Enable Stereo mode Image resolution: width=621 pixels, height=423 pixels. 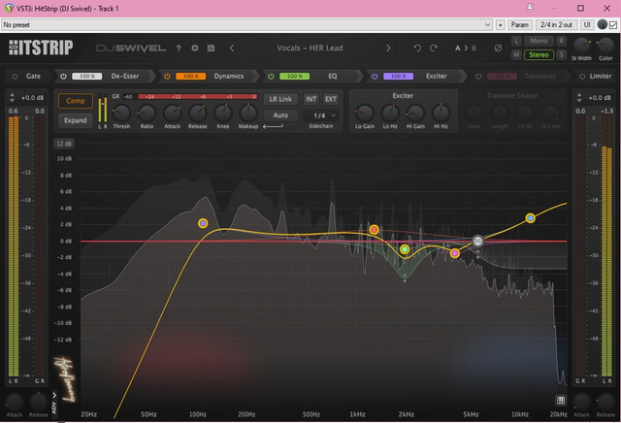(x=539, y=54)
